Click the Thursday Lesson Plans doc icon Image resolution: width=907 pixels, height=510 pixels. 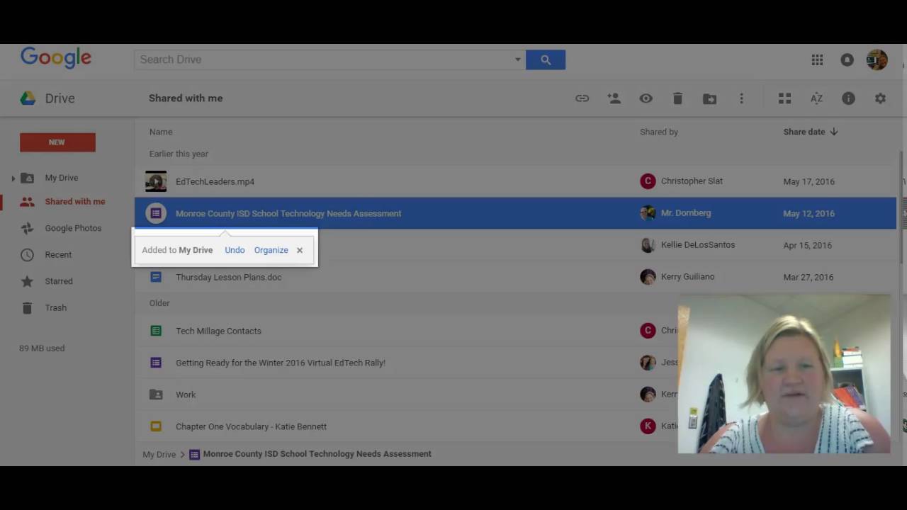point(156,277)
